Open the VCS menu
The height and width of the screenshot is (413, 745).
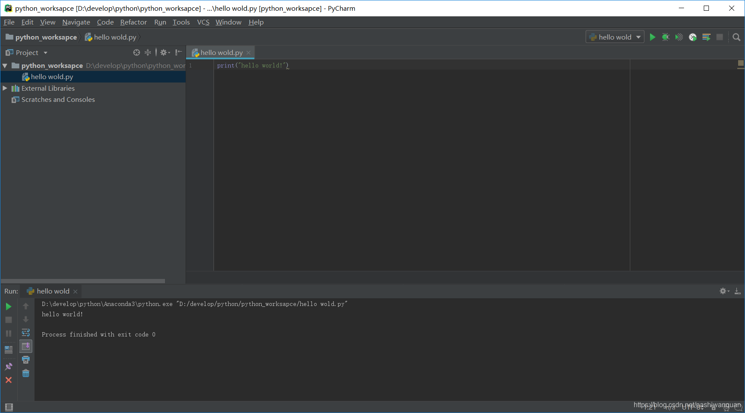coord(203,22)
